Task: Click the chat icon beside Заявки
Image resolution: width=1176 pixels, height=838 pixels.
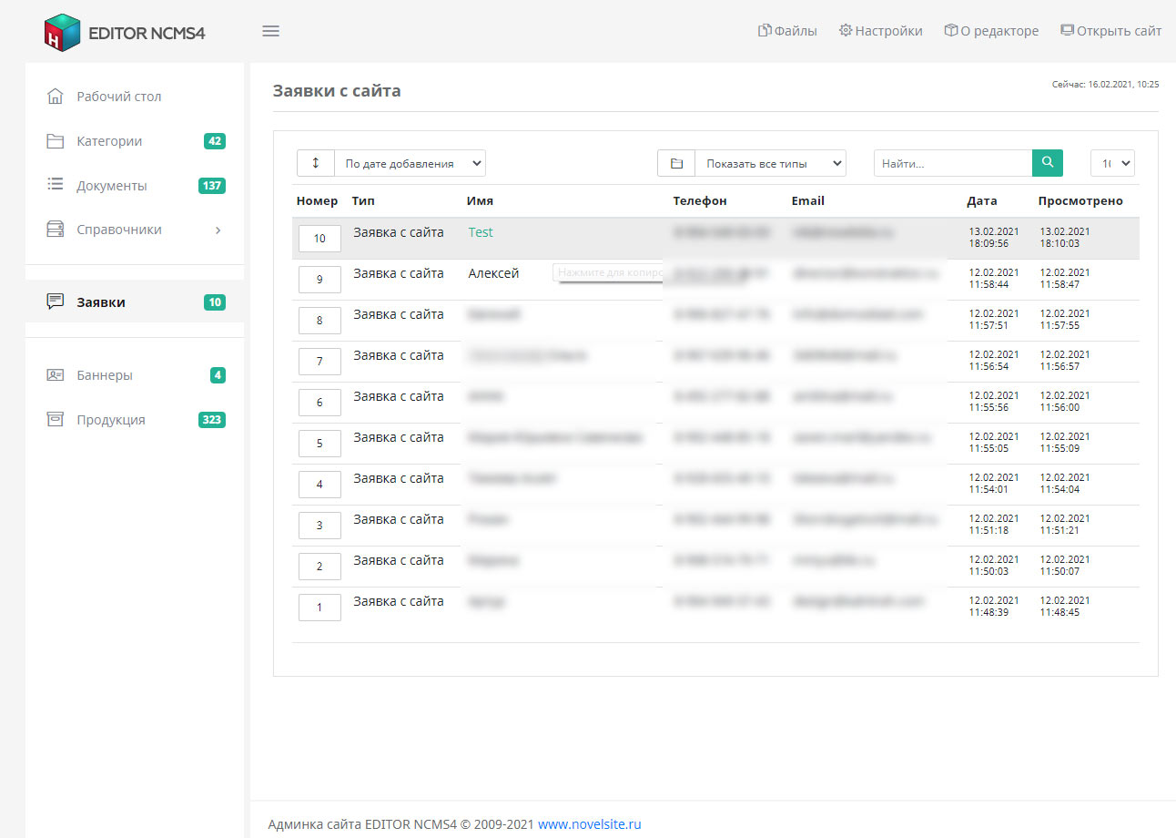Action: [x=56, y=301]
